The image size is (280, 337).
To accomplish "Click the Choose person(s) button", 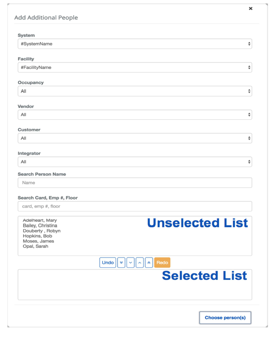I will click(x=225, y=318).
